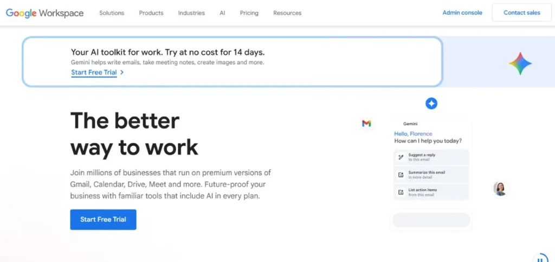Click the banner's Start Free Trial link
555x262 pixels.
[x=94, y=73]
